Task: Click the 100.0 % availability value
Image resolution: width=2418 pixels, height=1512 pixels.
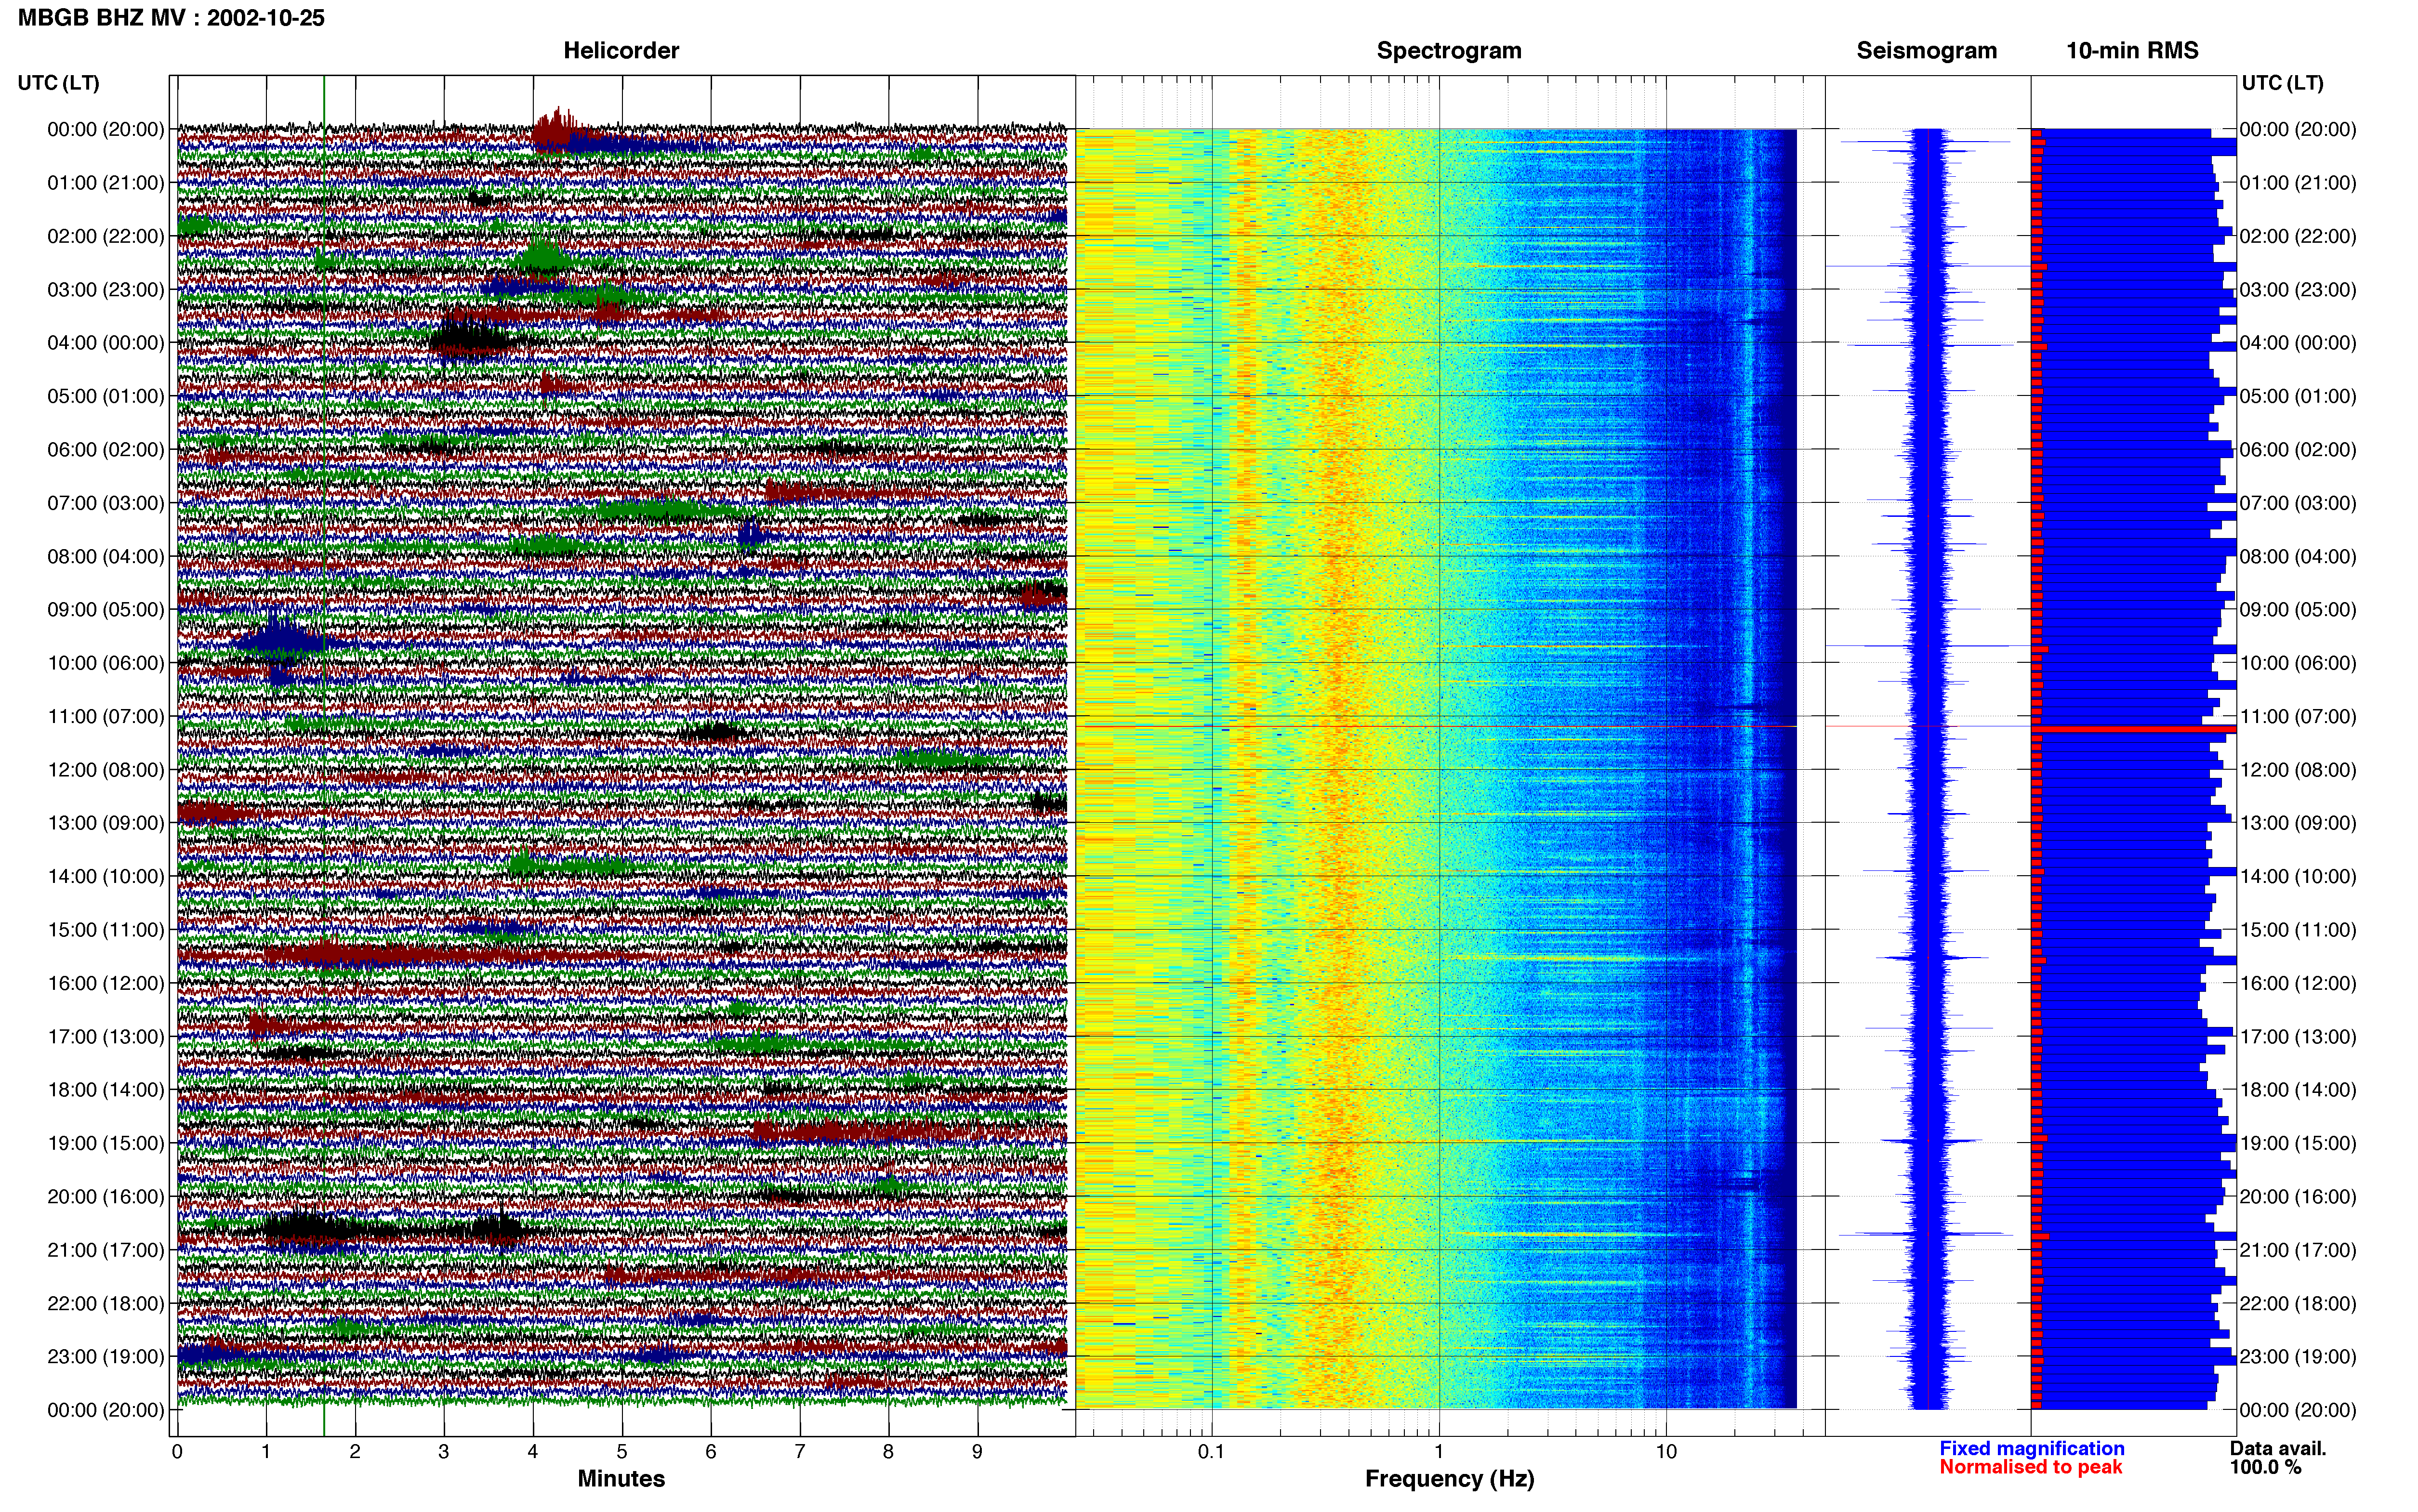Action: (x=2265, y=1467)
